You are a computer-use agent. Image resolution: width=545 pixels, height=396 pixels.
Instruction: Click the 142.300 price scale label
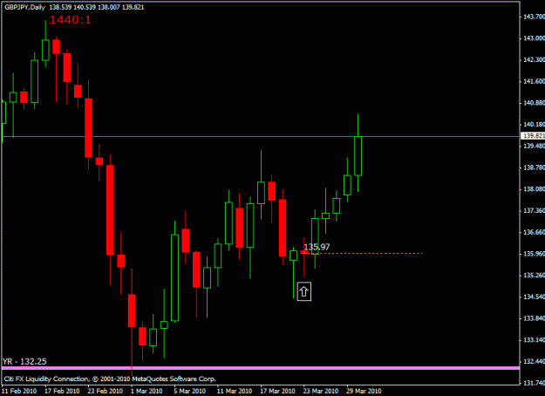(x=534, y=60)
